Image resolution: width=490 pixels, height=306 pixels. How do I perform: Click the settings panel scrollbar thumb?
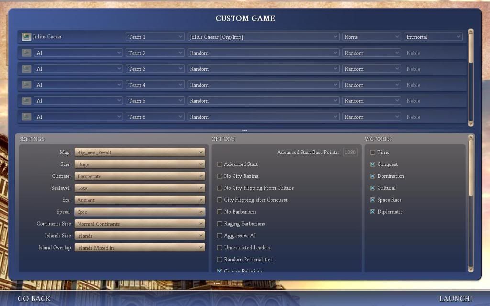click(x=471, y=168)
